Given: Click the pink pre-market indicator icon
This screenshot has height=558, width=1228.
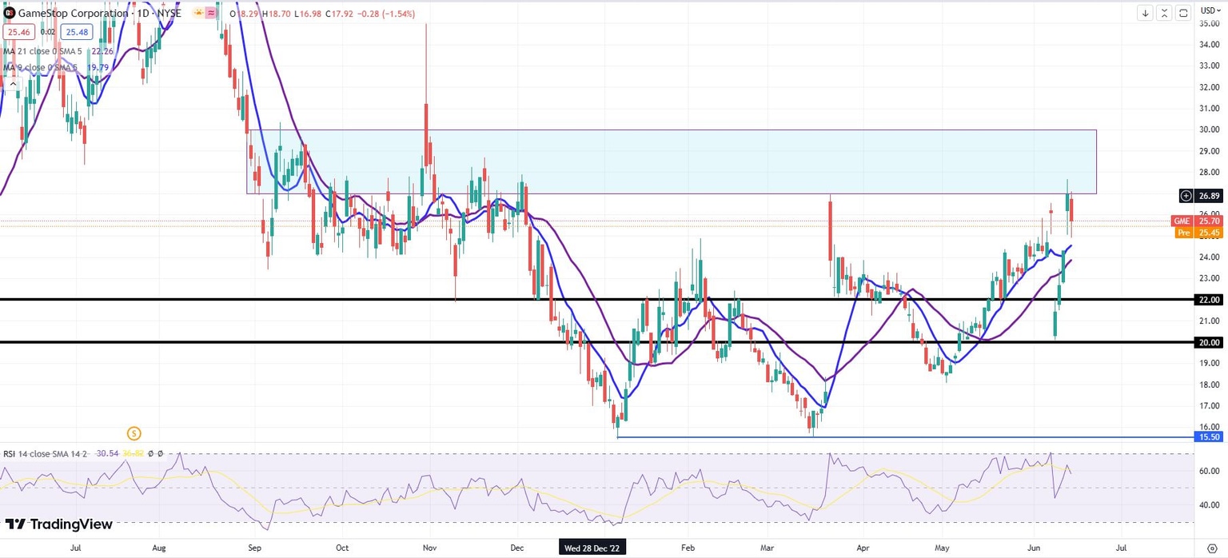Looking at the screenshot, I should coord(211,13).
